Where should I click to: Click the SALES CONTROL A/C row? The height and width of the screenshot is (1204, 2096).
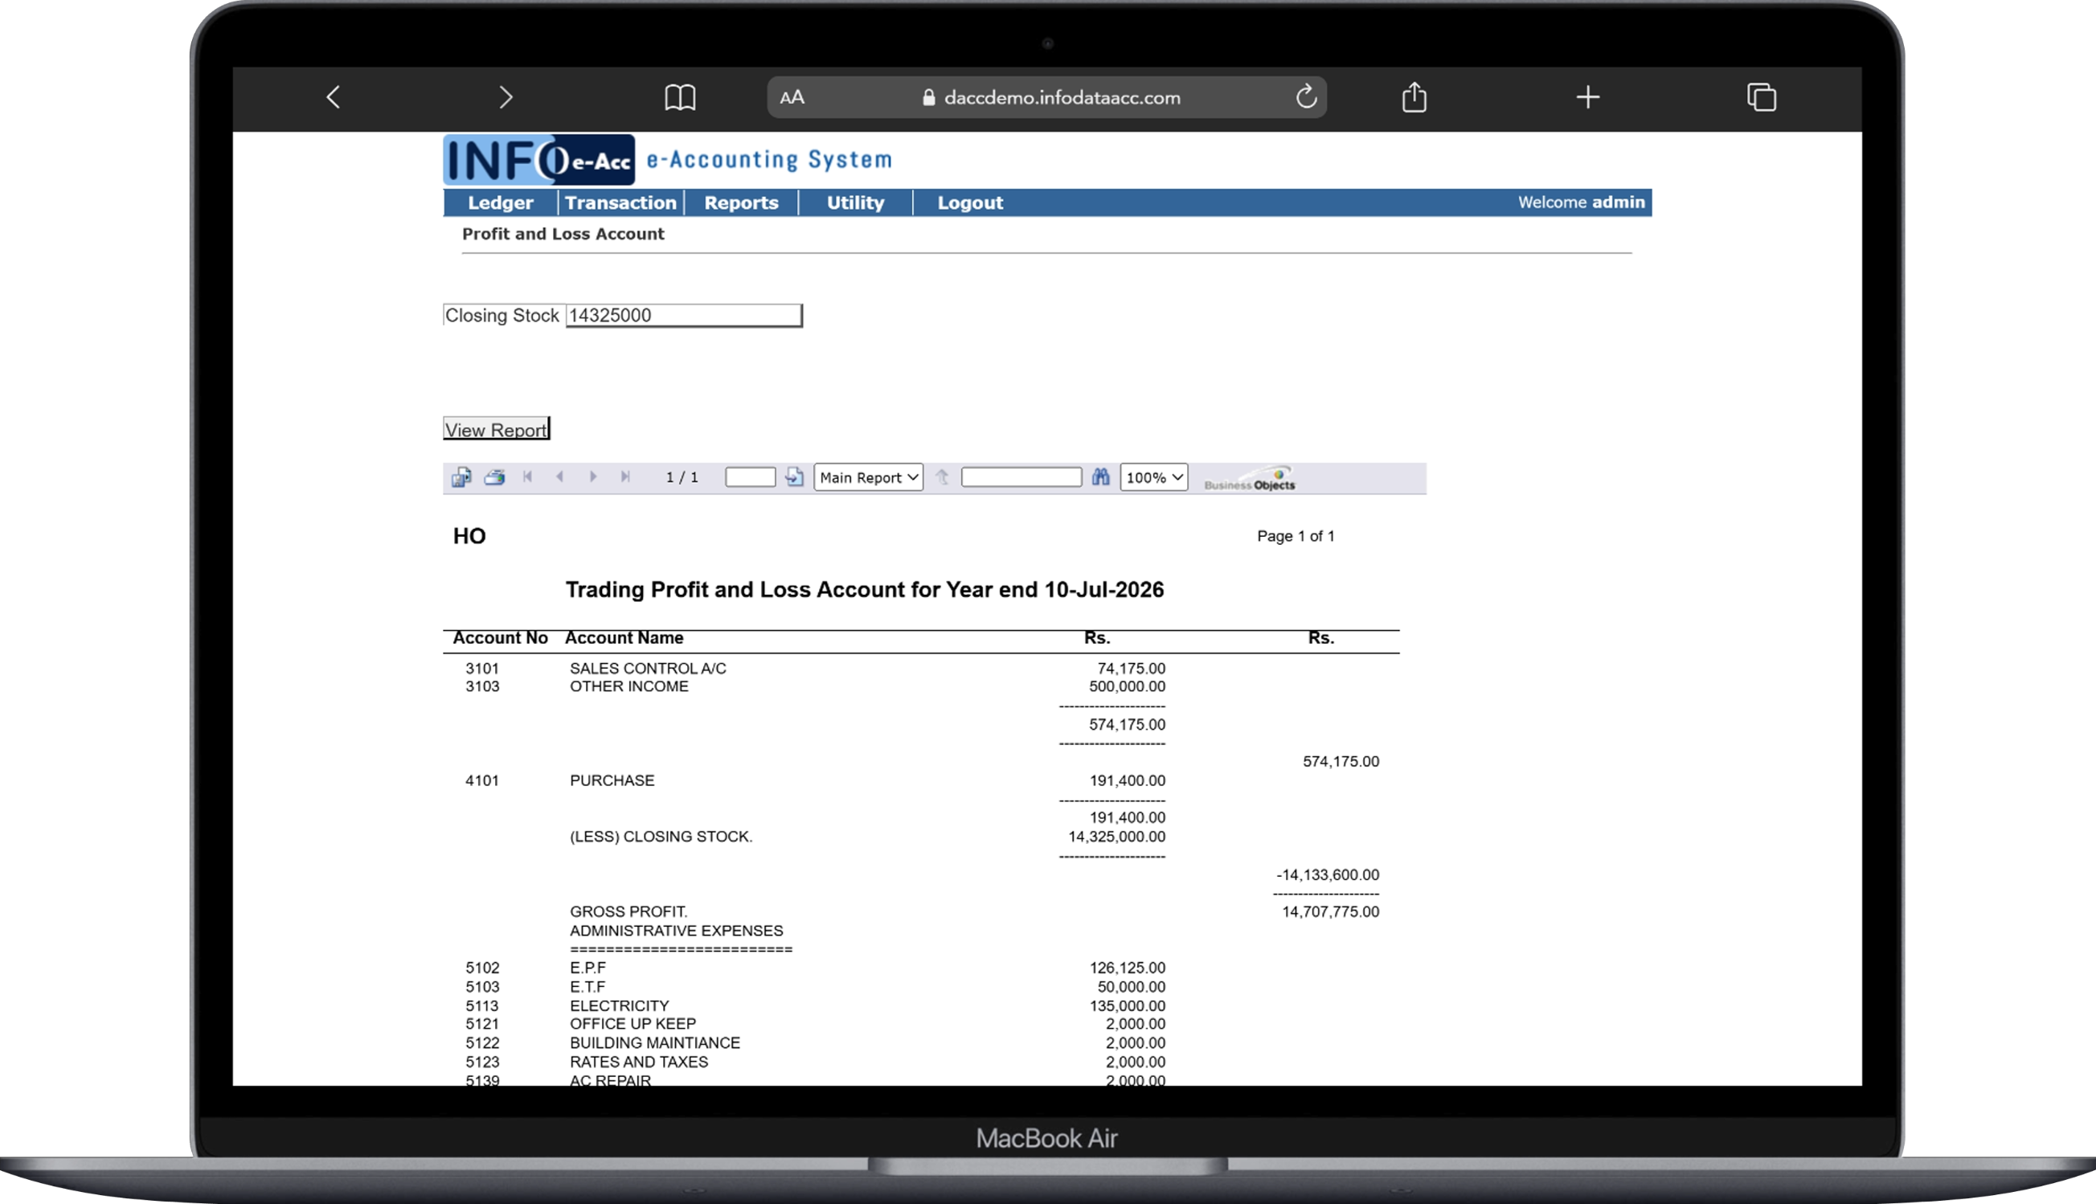point(815,668)
